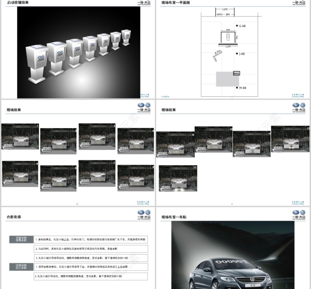Viewport: 311px width, 289px height.
Task: Select scene rendering thumbnail number 13
Action: pyautogui.click(x=178, y=178)
